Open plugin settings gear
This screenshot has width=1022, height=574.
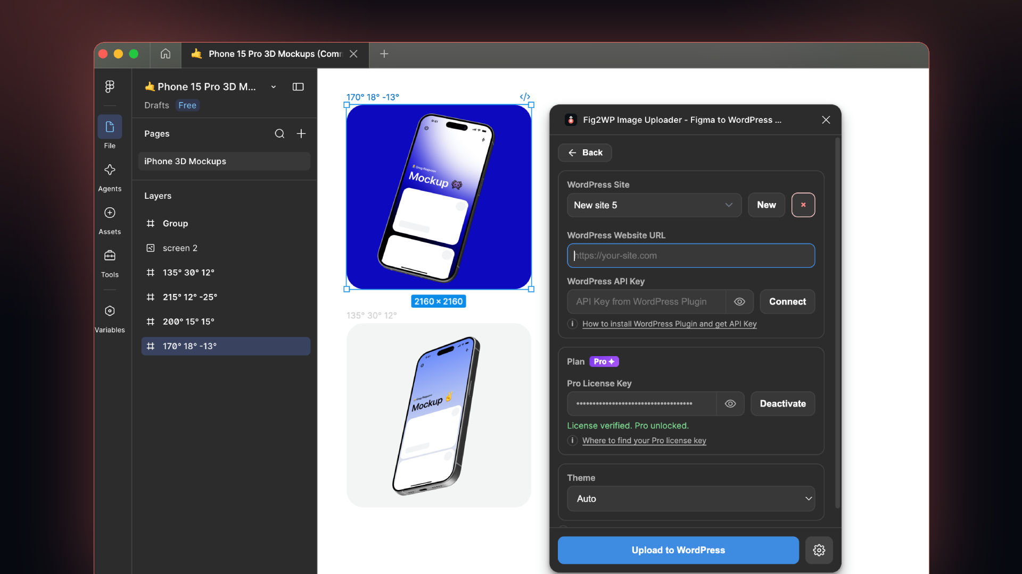(x=819, y=551)
